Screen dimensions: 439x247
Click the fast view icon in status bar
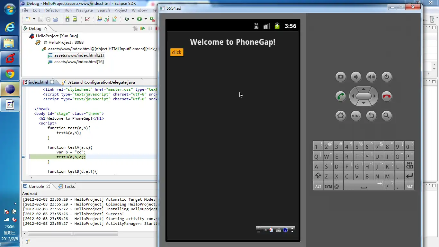pyautogui.click(x=28, y=242)
